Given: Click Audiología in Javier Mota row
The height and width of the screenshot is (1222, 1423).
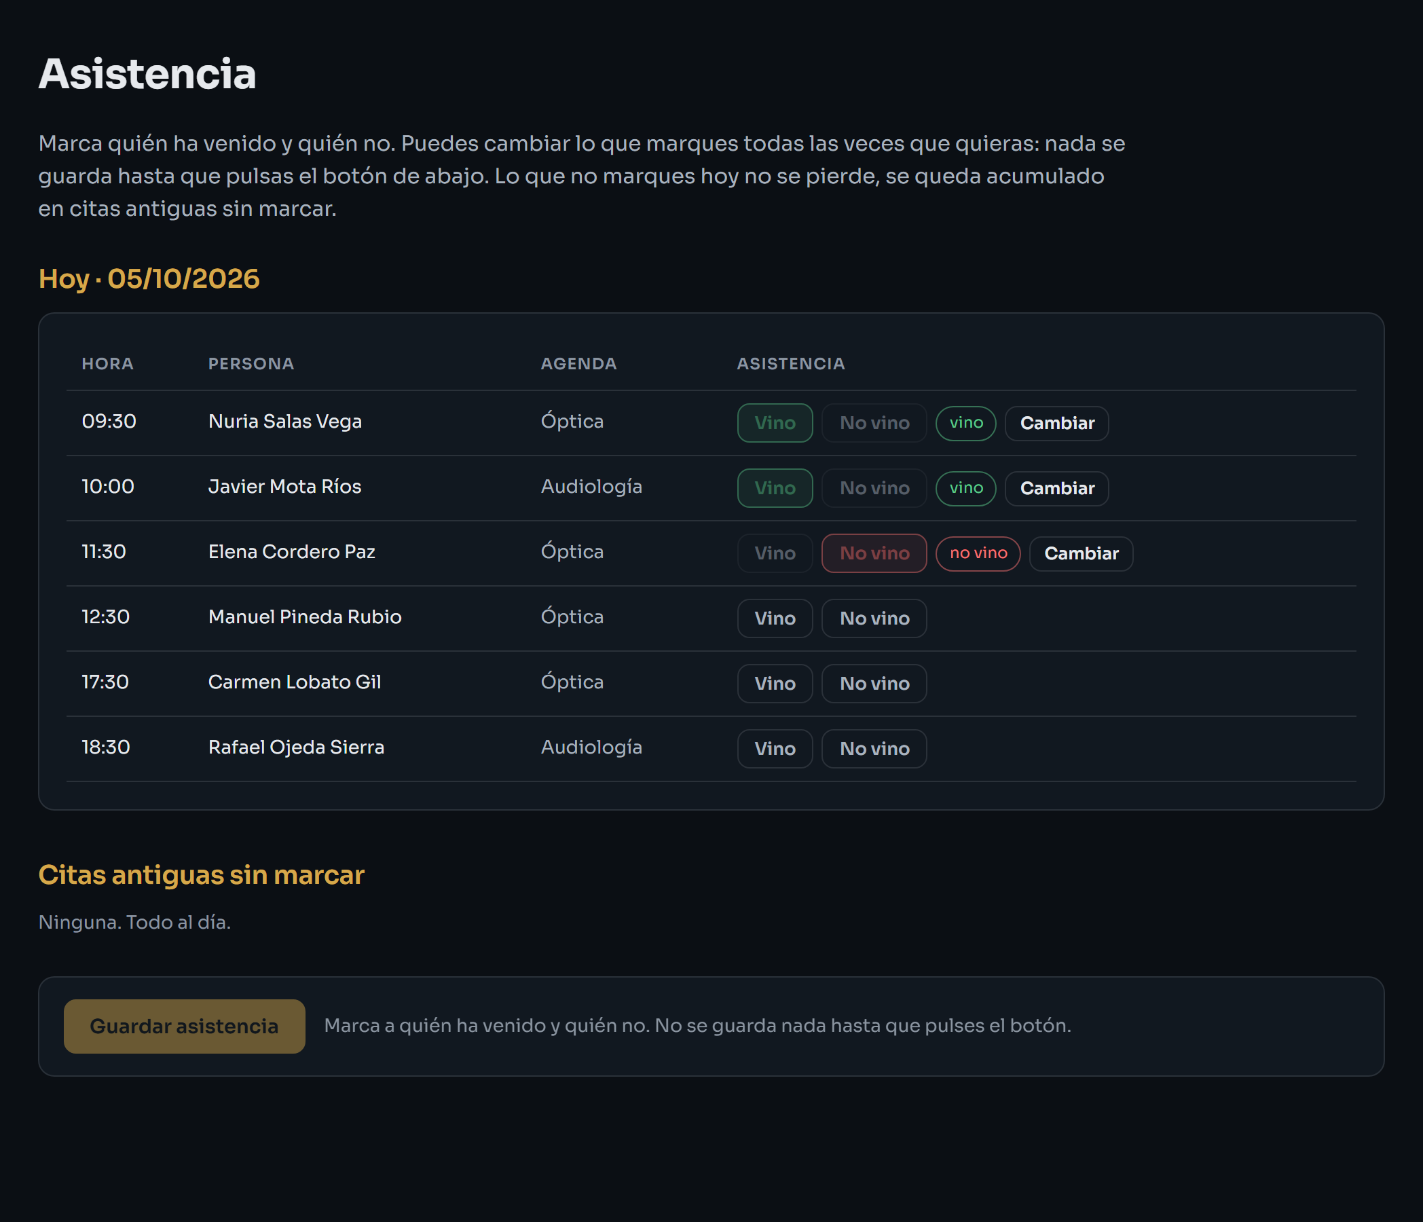Looking at the screenshot, I should (x=591, y=486).
